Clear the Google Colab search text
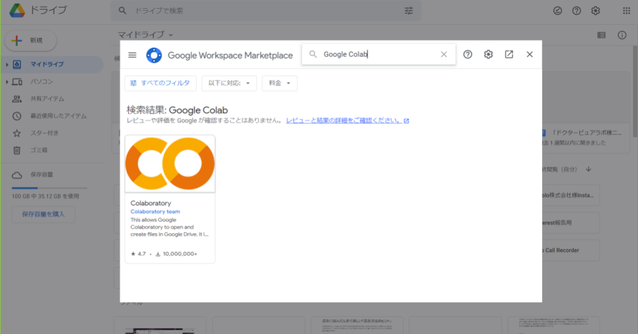Image resolution: width=638 pixels, height=334 pixels. [444, 55]
